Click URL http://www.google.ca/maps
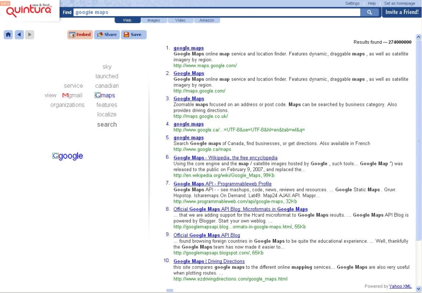This screenshot has width=422, height=293. click(202, 149)
